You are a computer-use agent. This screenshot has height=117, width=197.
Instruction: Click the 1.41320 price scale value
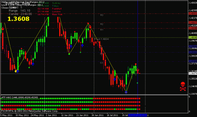(193, 25)
